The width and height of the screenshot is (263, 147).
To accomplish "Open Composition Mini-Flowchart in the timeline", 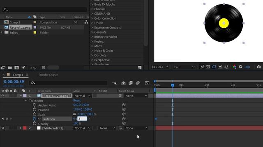I will click(114, 83).
